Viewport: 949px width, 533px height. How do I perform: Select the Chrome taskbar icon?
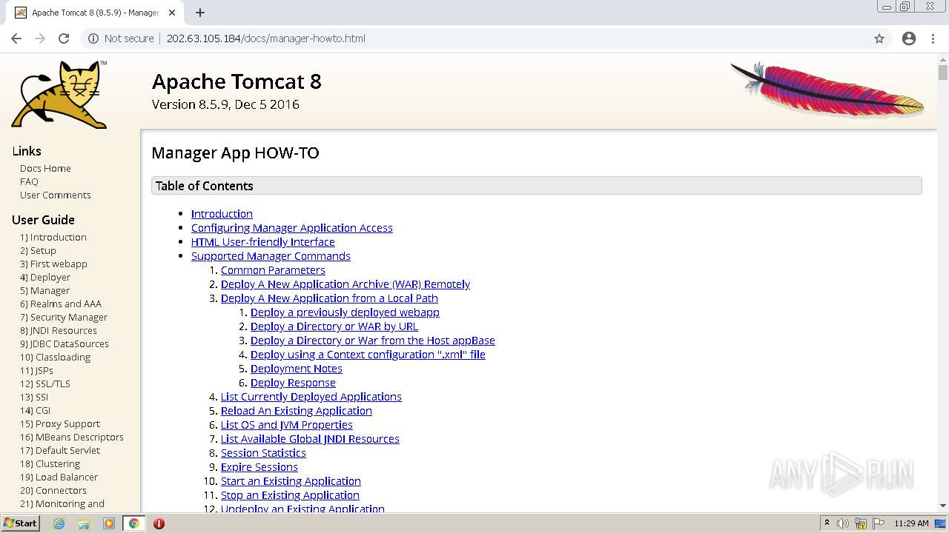(134, 523)
